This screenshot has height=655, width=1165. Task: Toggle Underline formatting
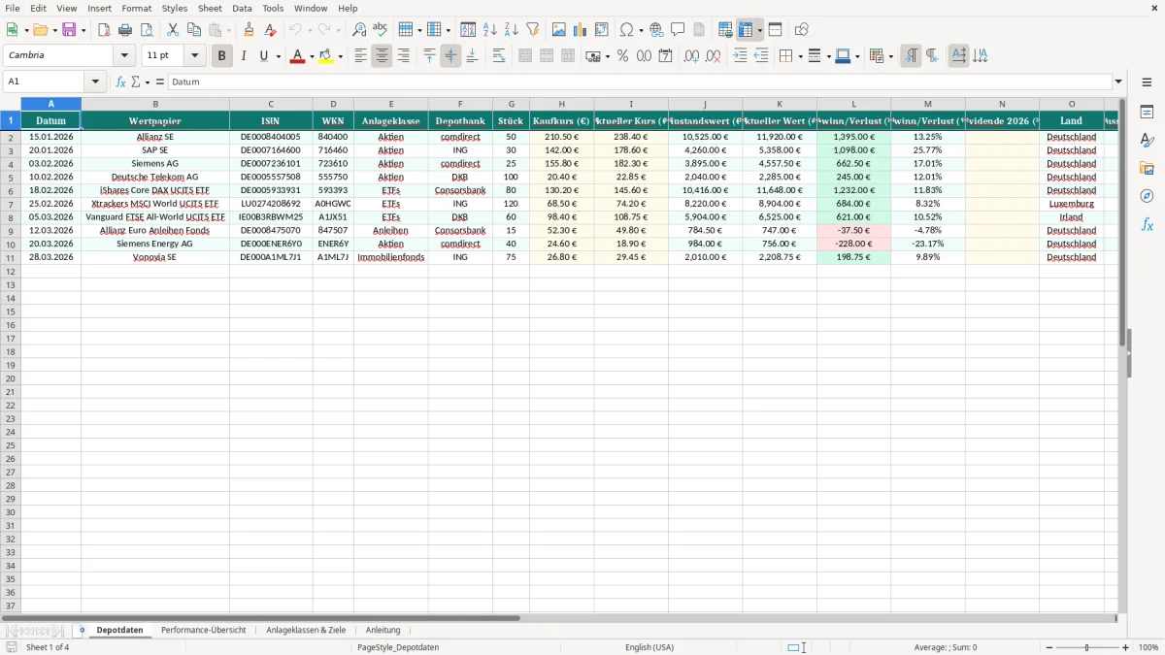click(263, 56)
